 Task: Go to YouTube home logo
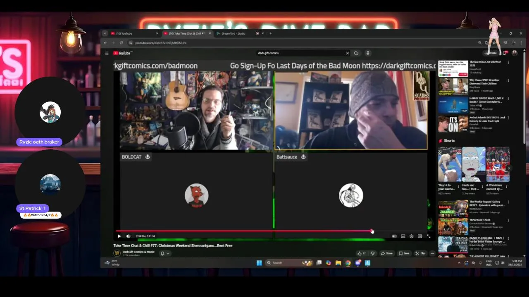point(122,53)
